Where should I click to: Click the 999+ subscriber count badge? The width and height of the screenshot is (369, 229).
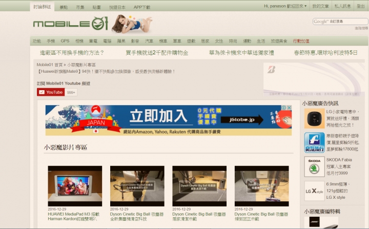click(71, 93)
